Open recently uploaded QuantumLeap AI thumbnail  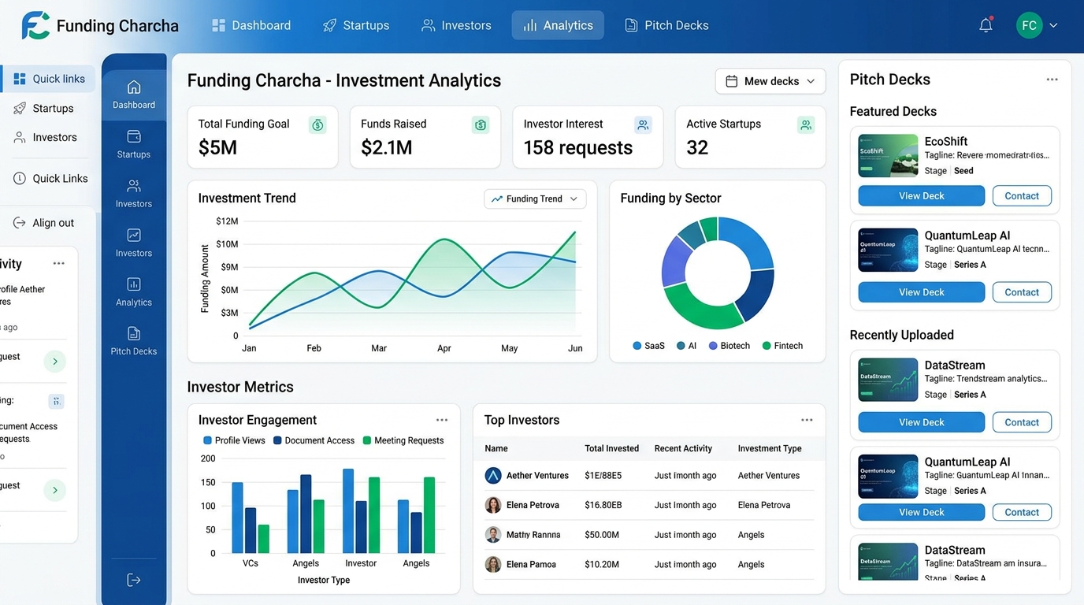888,477
